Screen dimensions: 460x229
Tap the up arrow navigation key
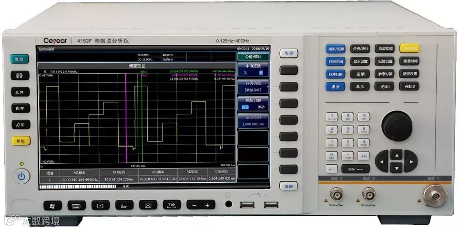(x=396, y=155)
